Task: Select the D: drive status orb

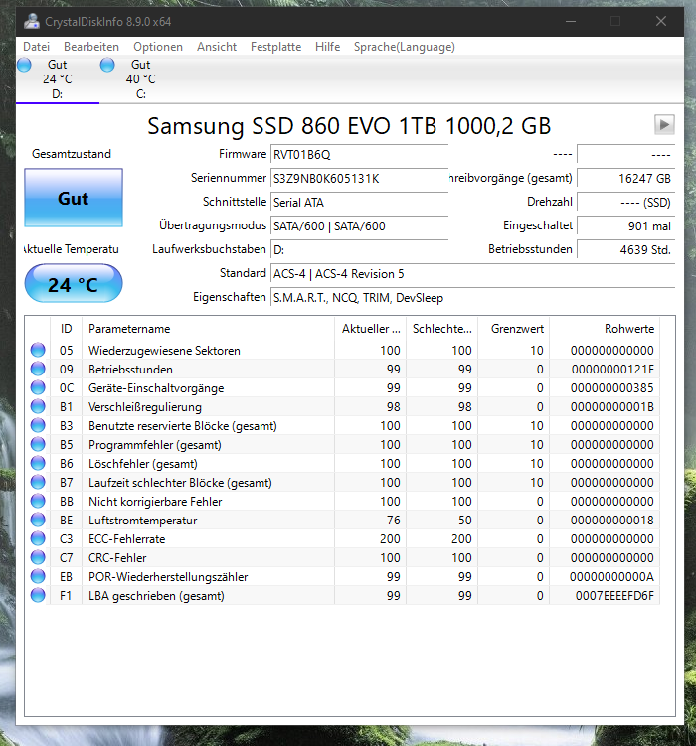Action: coord(24,65)
